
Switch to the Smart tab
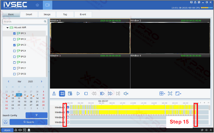29,14
